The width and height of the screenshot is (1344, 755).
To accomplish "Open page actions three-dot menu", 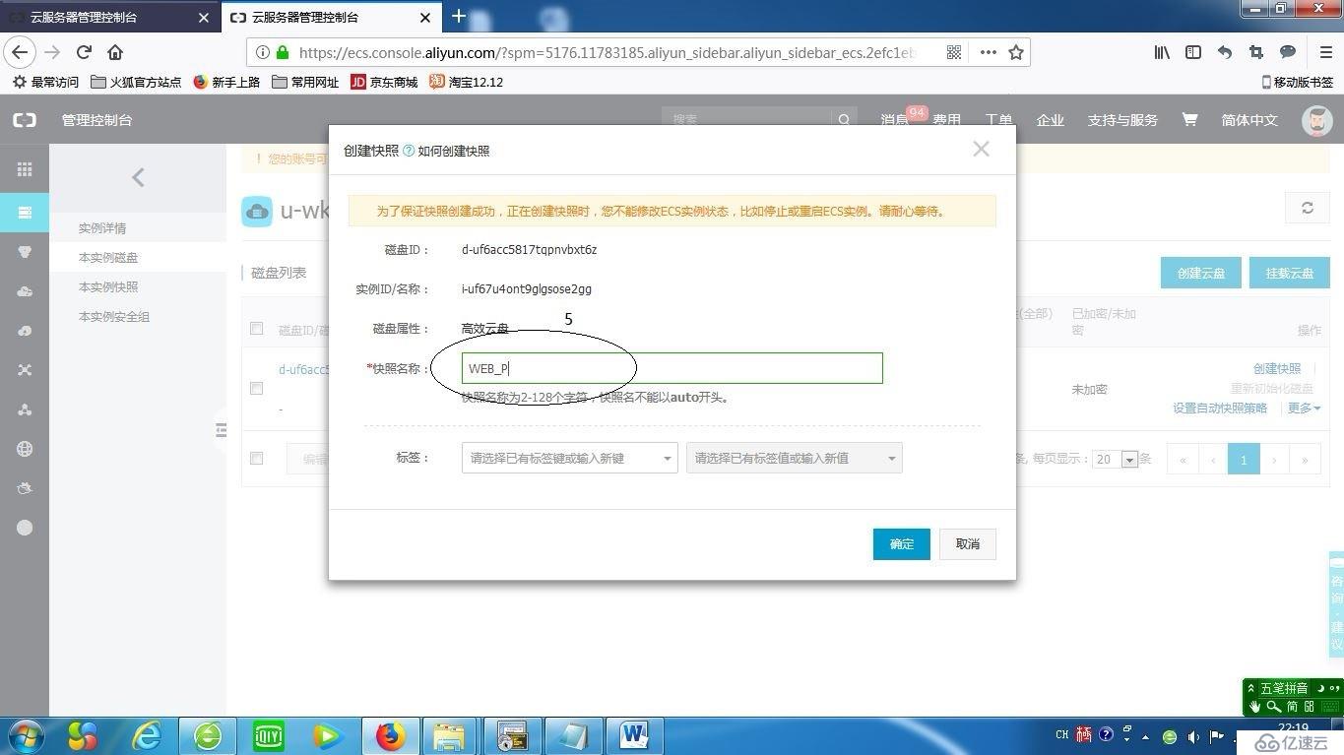I will (988, 52).
